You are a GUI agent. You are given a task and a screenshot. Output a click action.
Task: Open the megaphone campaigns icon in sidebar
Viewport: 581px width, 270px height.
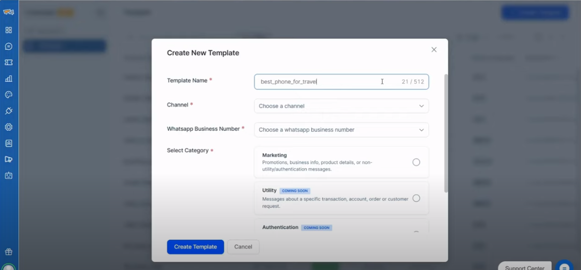point(9,159)
